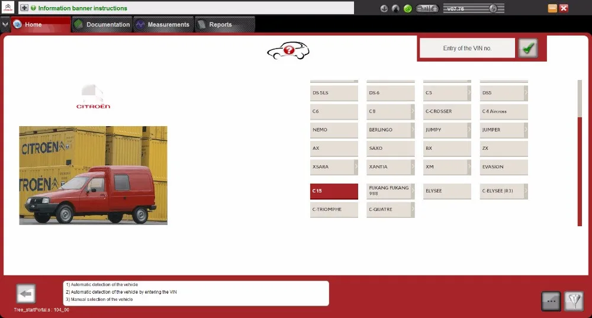Click the car with question mark icon
592x318 pixels.
[x=288, y=50]
